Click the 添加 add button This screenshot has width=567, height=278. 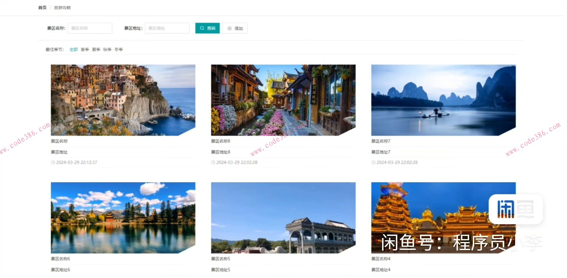235,28
